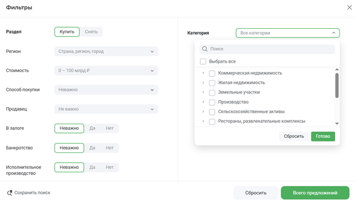Image resolution: width=356 pixels, height=204 pixels.
Task: Confirm categories with Готово button
Action: pyautogui.click(x=323, y=136)
